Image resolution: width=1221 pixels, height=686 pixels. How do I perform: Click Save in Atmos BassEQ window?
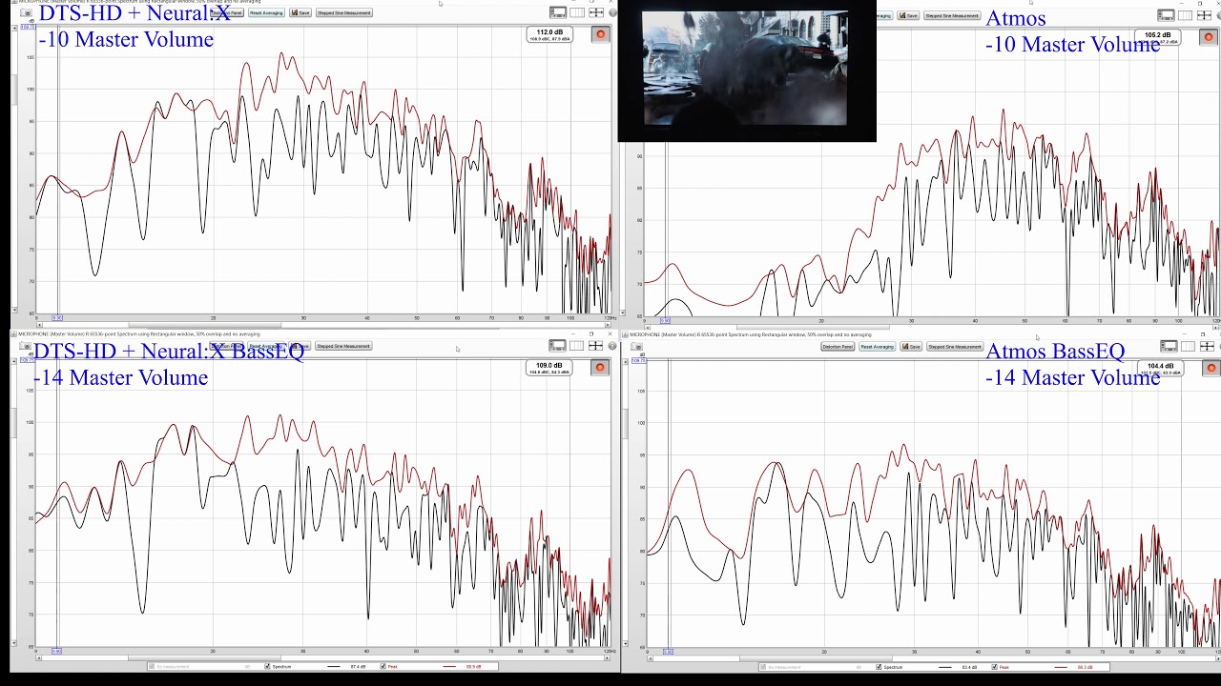(911, 347)
